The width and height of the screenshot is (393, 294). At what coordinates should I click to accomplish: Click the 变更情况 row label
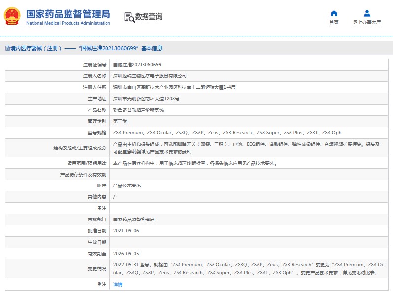[x=97, y=269]
